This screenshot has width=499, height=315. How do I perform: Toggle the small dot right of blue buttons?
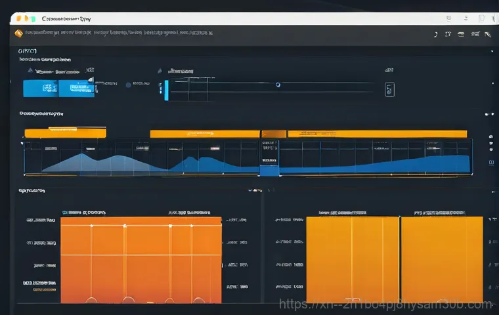tap(127, 84)
